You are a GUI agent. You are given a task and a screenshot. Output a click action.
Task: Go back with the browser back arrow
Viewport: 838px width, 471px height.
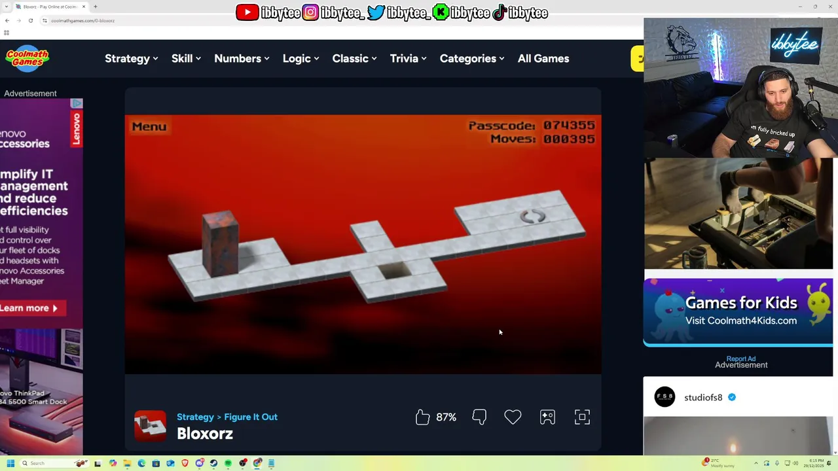(7, 20)
